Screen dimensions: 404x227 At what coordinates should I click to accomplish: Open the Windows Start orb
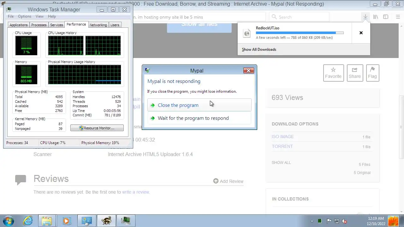pyautogui.click(x=9, y=221)
